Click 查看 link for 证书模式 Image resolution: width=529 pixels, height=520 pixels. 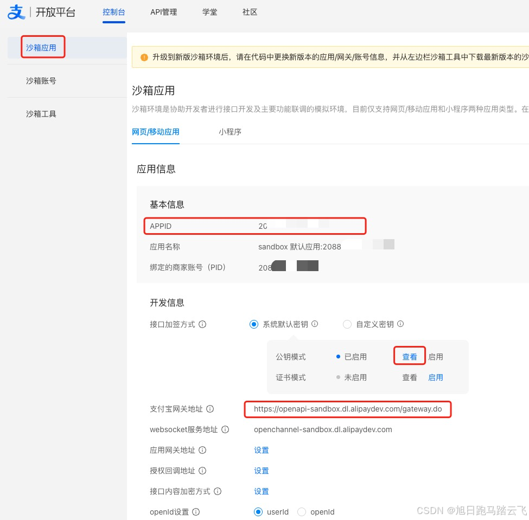(x=410, y=377)
